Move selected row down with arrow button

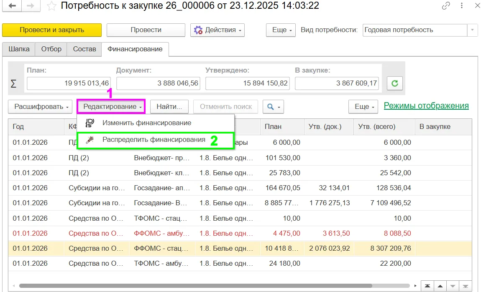453,286
